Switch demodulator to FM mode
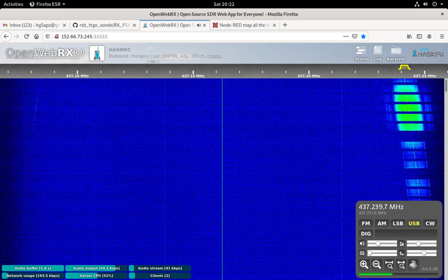 [x=366, y=223]
